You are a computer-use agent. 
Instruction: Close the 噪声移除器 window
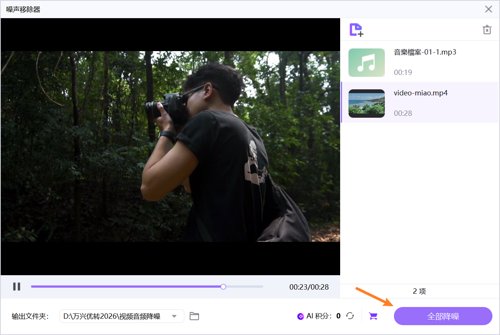[x=489, y=9]
